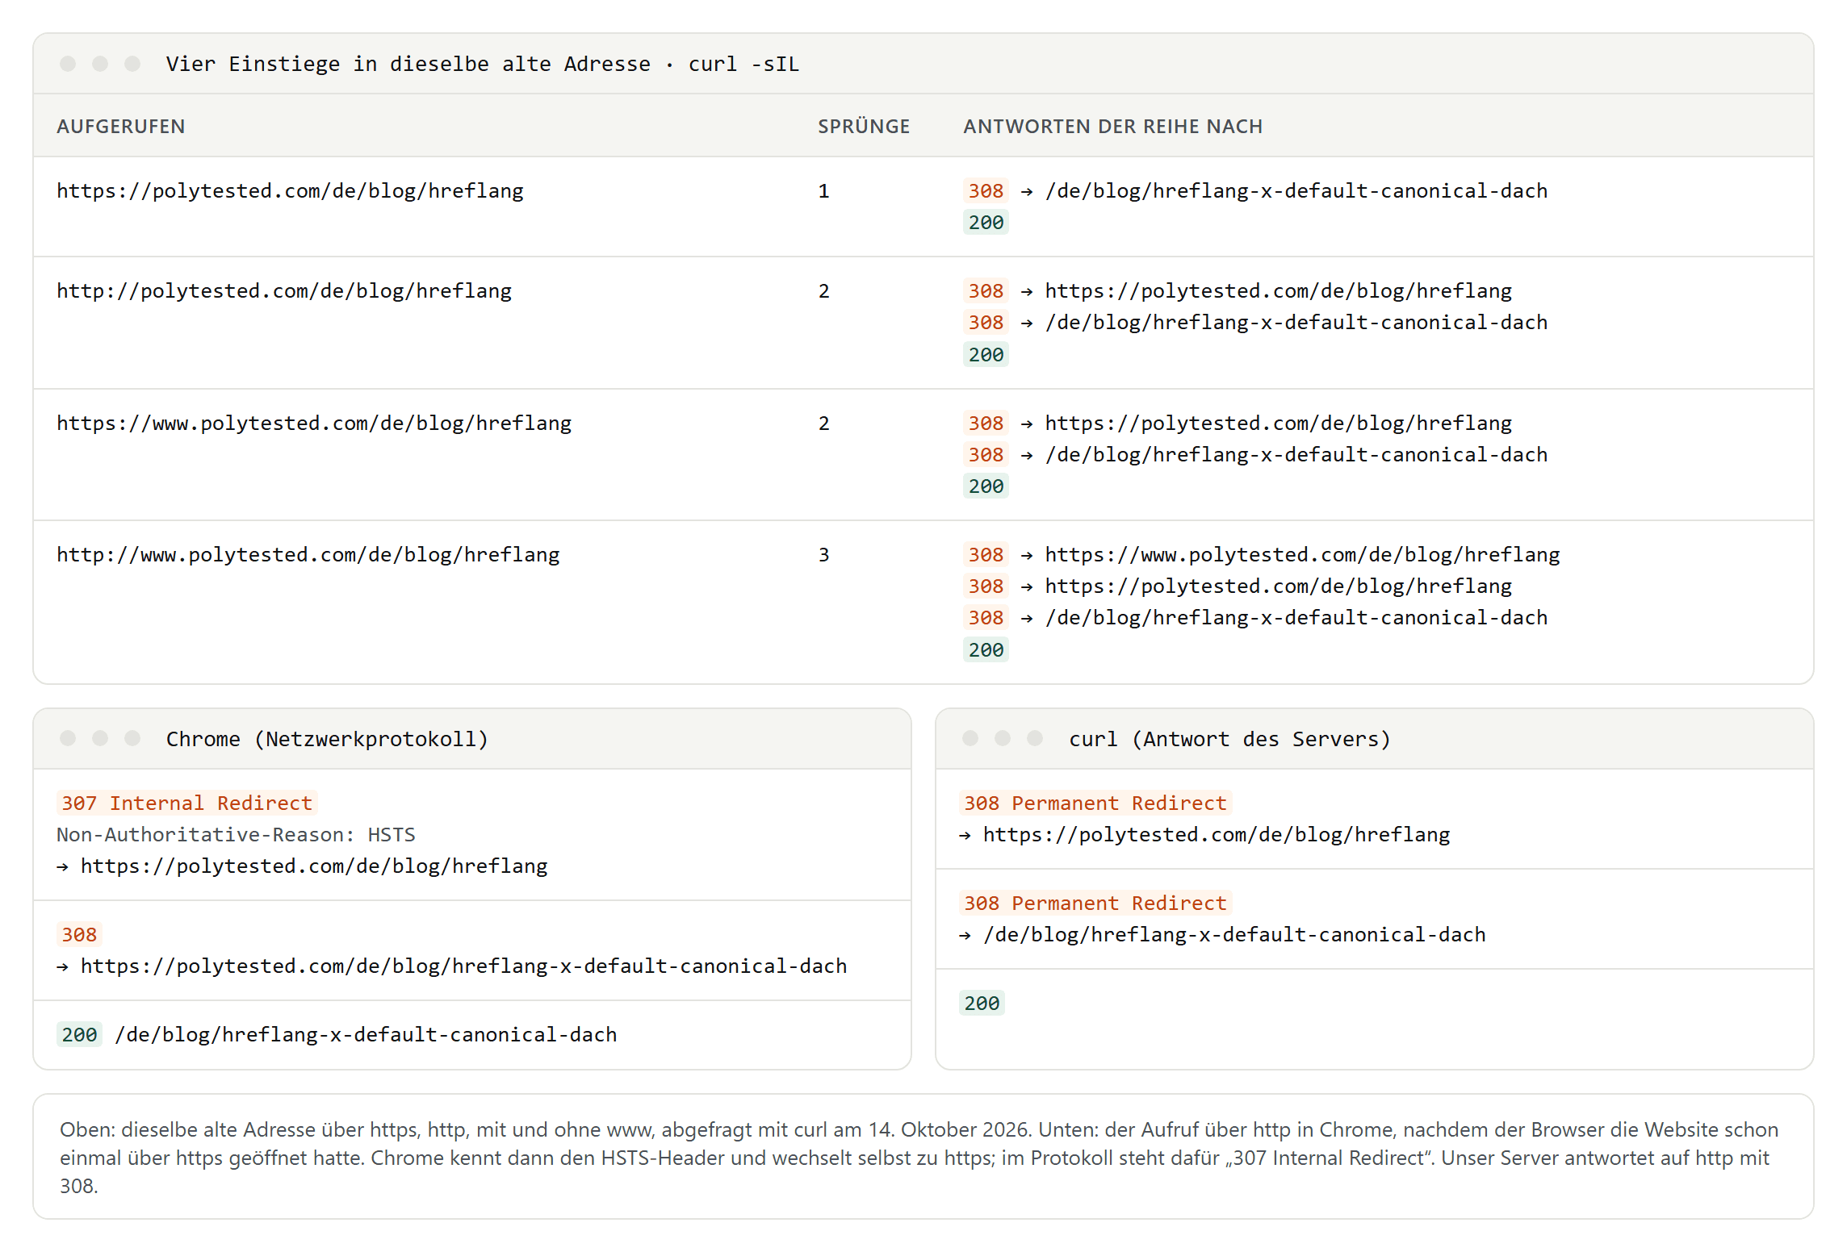
Task: Click https://polytested.com/de/blog/hreflang in the curl (Antwort des Servers) panel
Action: 1217,835
